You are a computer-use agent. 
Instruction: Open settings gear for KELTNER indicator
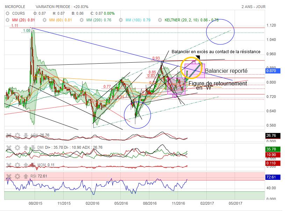(160, 20)
